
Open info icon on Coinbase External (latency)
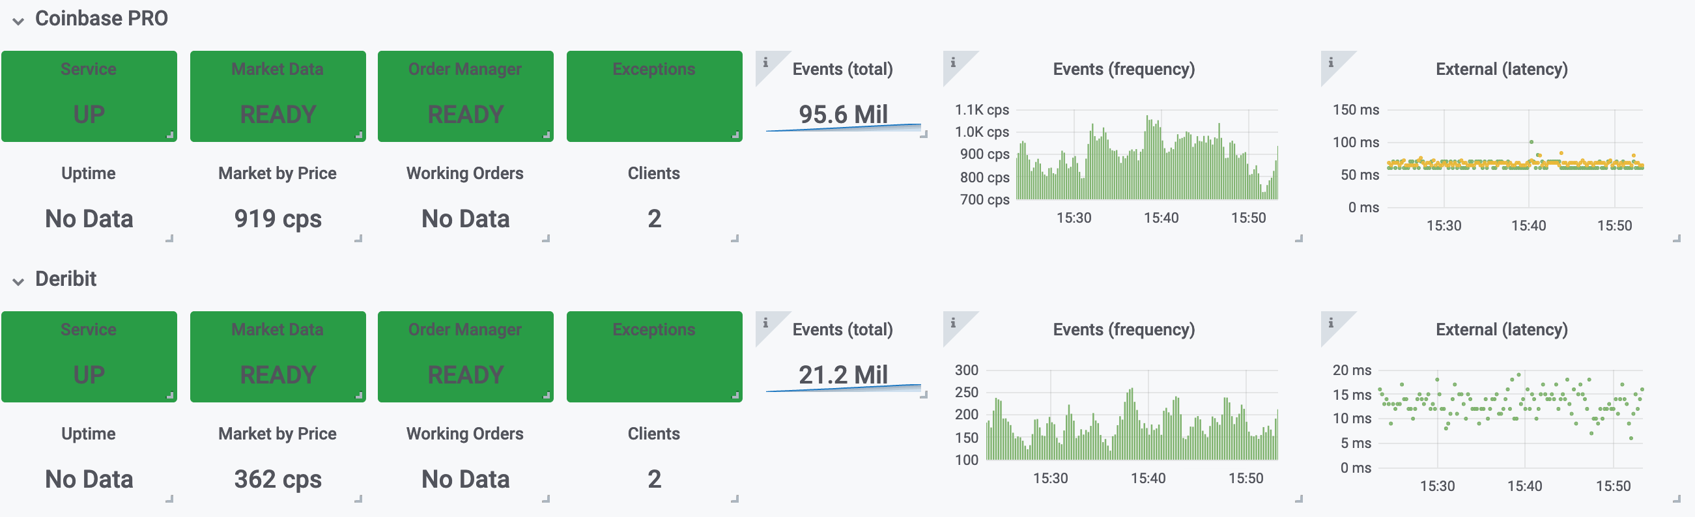point(1330,63)
